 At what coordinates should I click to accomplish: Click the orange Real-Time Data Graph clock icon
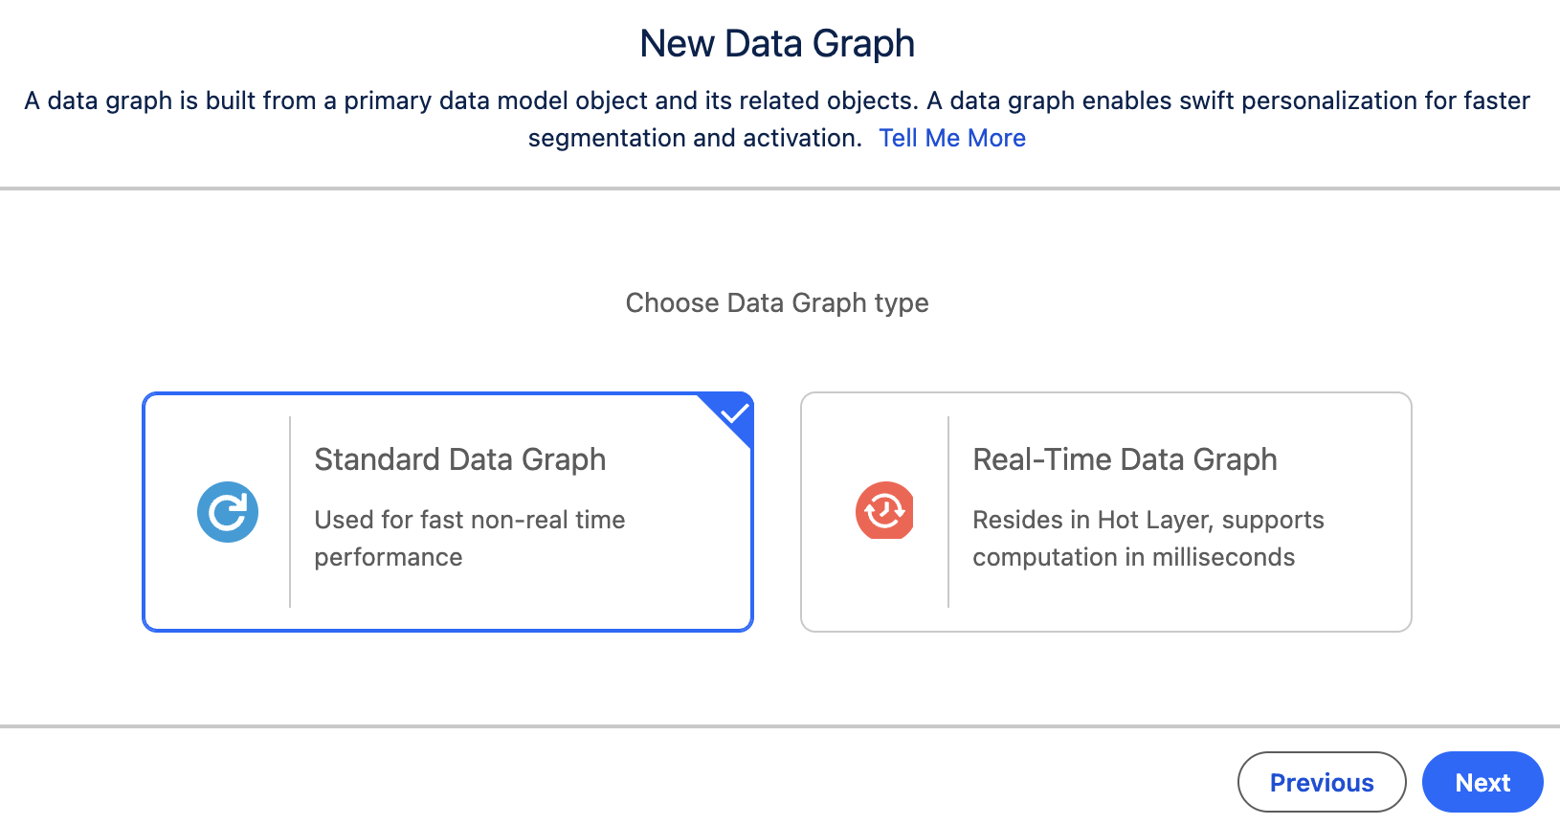(884, 510)
